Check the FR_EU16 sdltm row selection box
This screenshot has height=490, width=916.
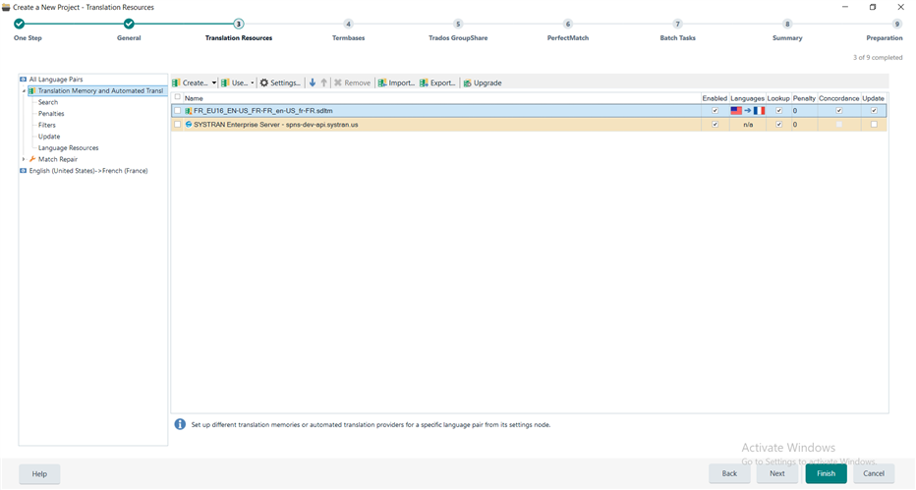(178, 110)
